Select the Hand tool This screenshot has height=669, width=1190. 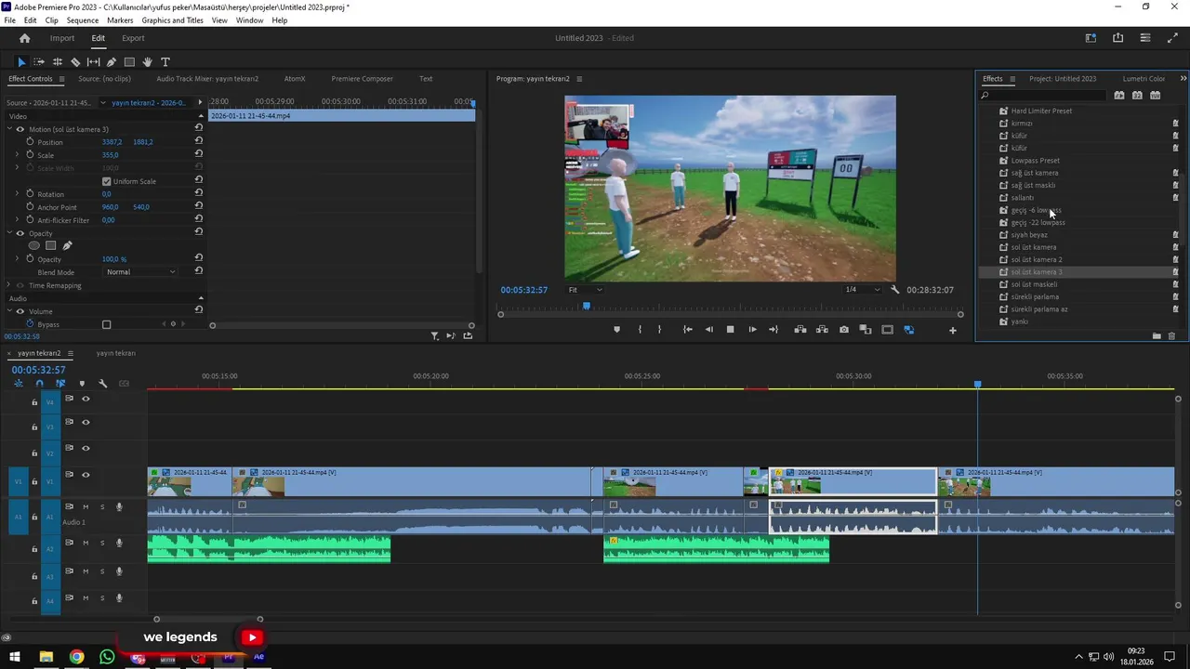point(147,62)
